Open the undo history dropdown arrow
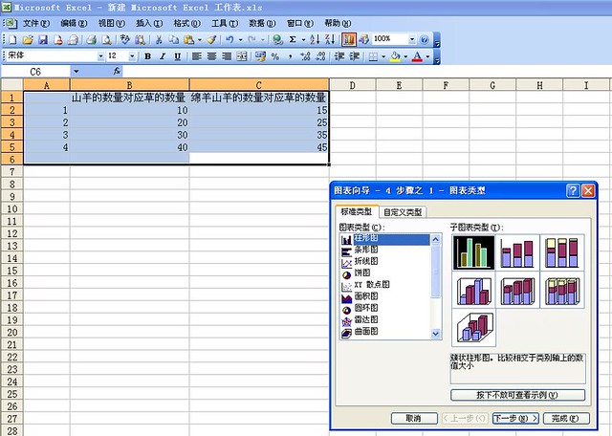612x436 pixels. click(x=240, y=39)
